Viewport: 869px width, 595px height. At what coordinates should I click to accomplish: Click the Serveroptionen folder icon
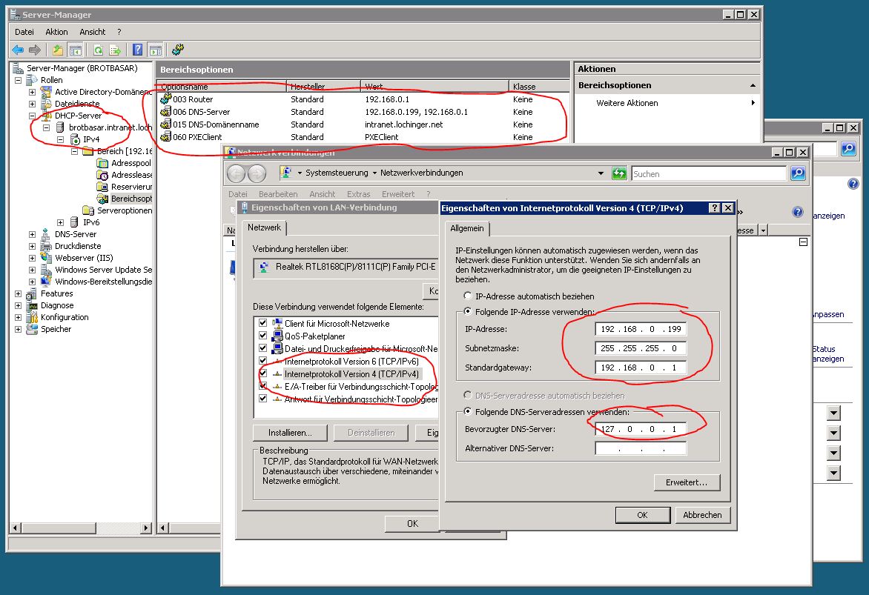pos(88,210)
